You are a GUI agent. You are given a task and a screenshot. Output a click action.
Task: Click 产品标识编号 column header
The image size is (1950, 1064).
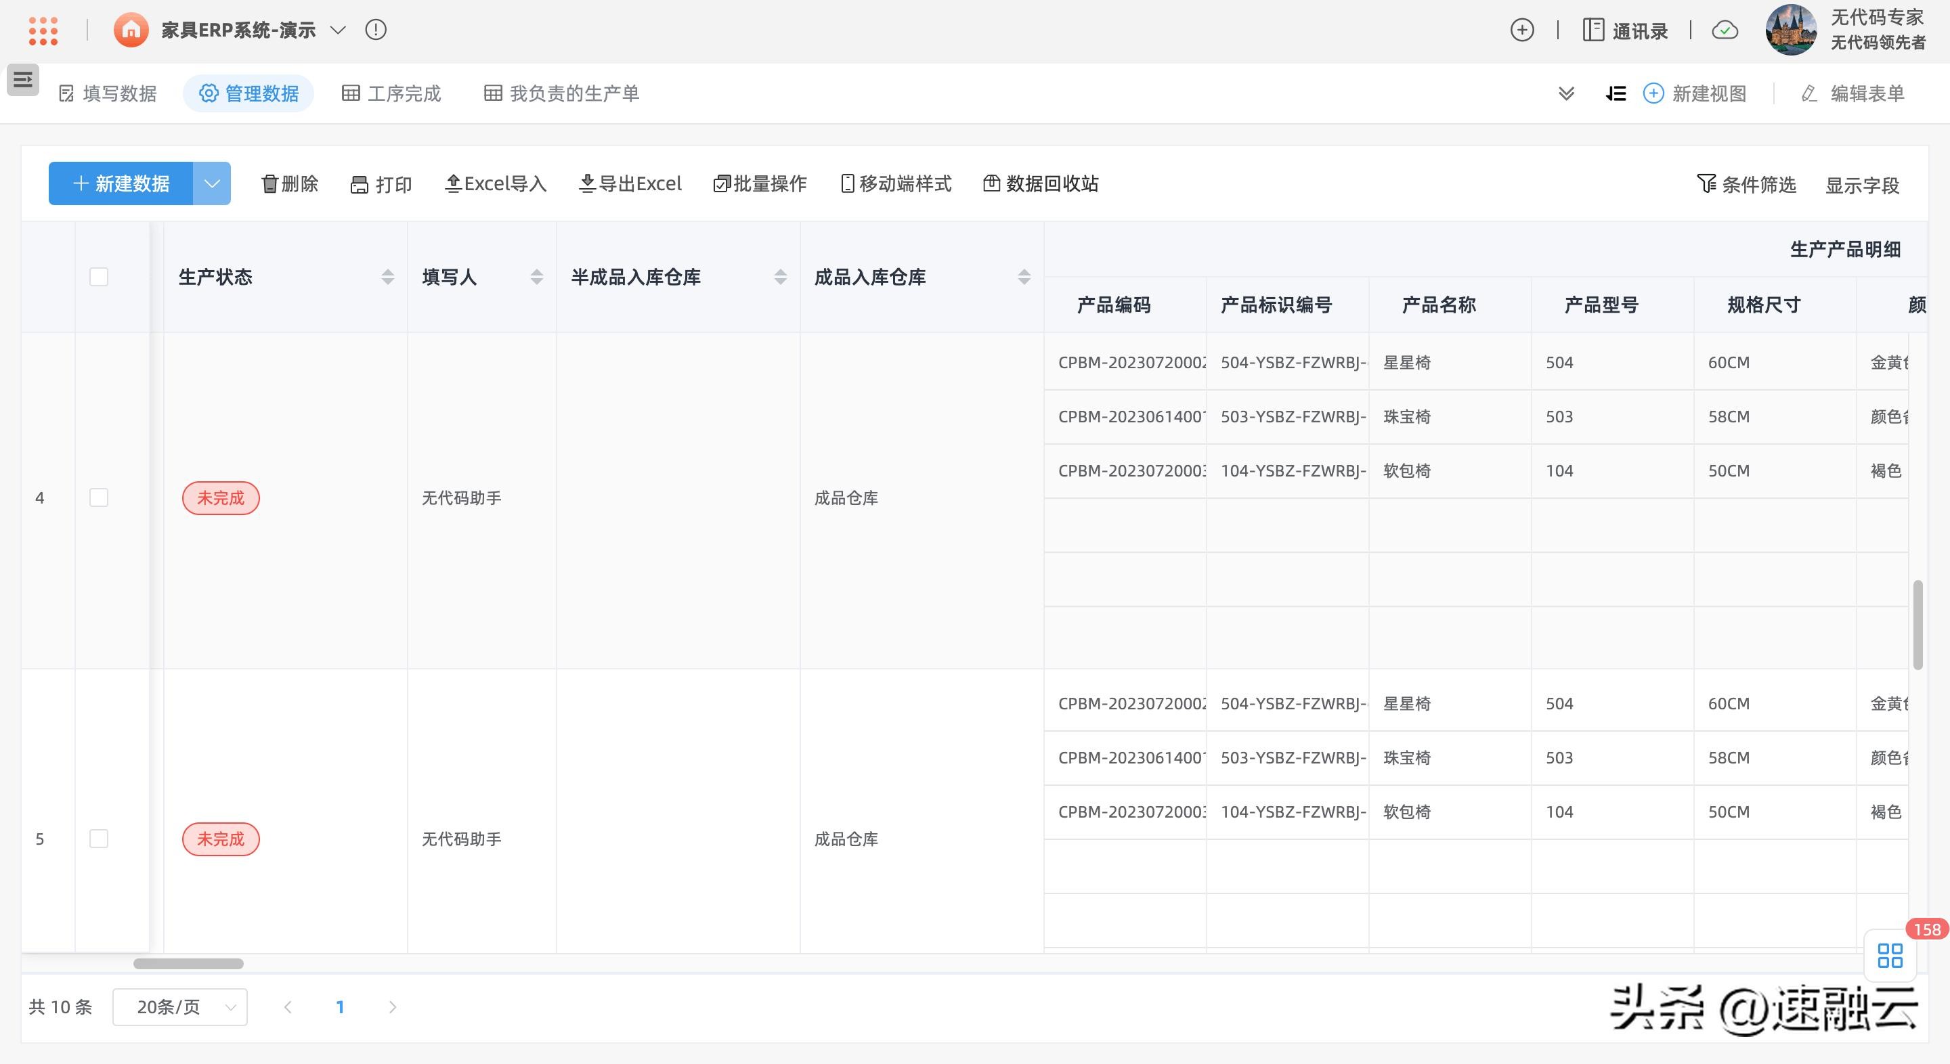1276,305
